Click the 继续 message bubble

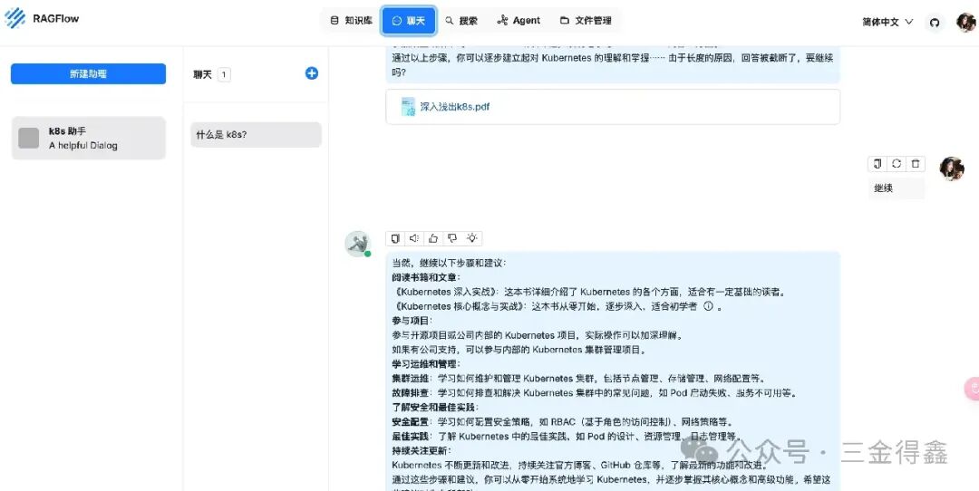point(896,188)
